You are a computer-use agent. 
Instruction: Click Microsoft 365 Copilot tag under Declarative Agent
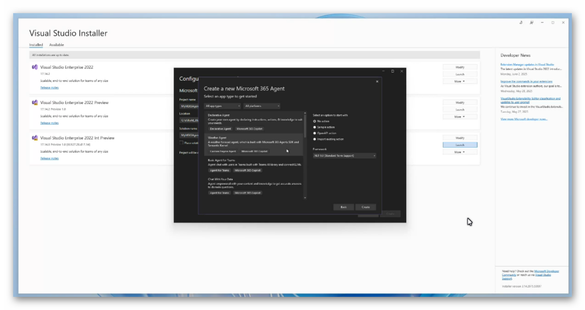250,129
